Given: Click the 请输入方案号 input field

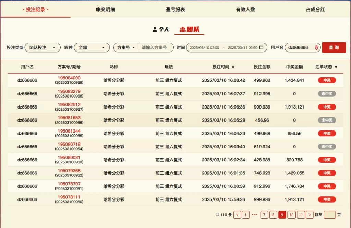Looking at the screenshot, I should pyautogui.click(x=156, y=47).
